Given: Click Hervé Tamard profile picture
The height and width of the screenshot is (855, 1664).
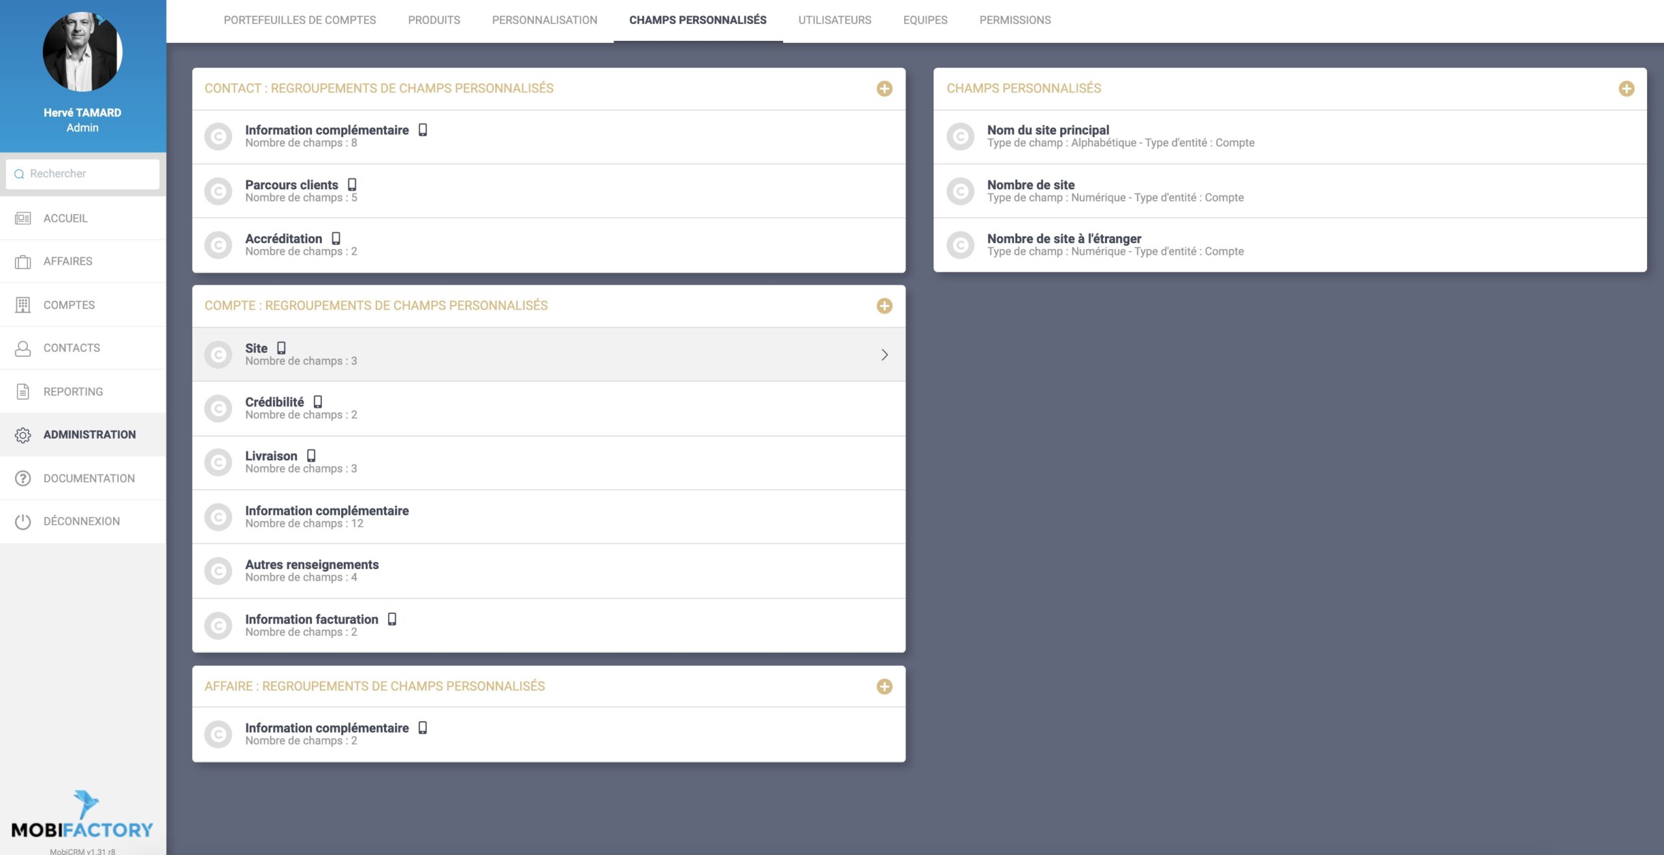Looking at the screenshot, I should click(83, 52).
